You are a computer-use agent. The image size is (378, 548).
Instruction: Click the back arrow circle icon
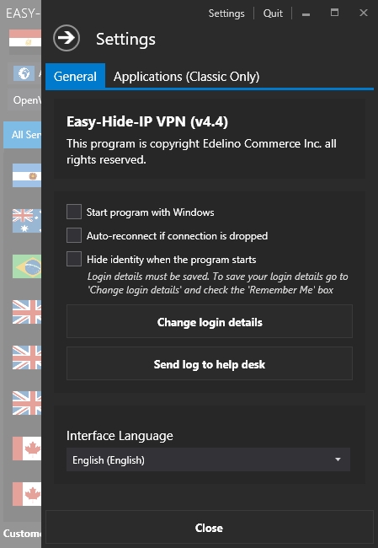pos(67,38)
